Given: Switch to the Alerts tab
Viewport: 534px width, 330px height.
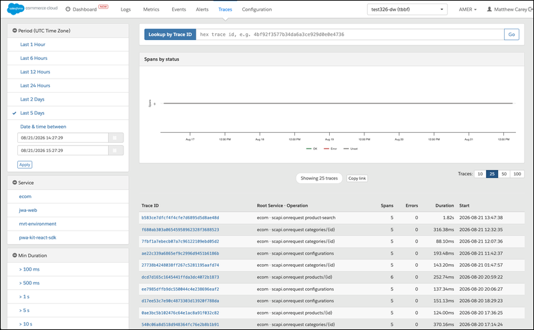Looking at the screenshot, I should [202, 9].
